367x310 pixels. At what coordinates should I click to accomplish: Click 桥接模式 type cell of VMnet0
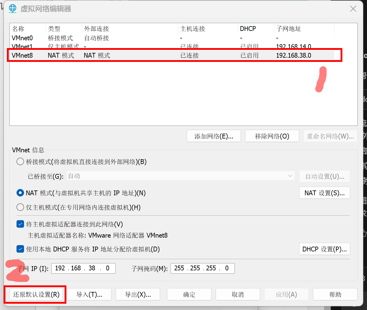point(60,38)
